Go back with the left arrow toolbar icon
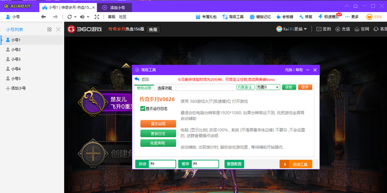The height and width of the screenshot is (193, 387). (44, 17)
